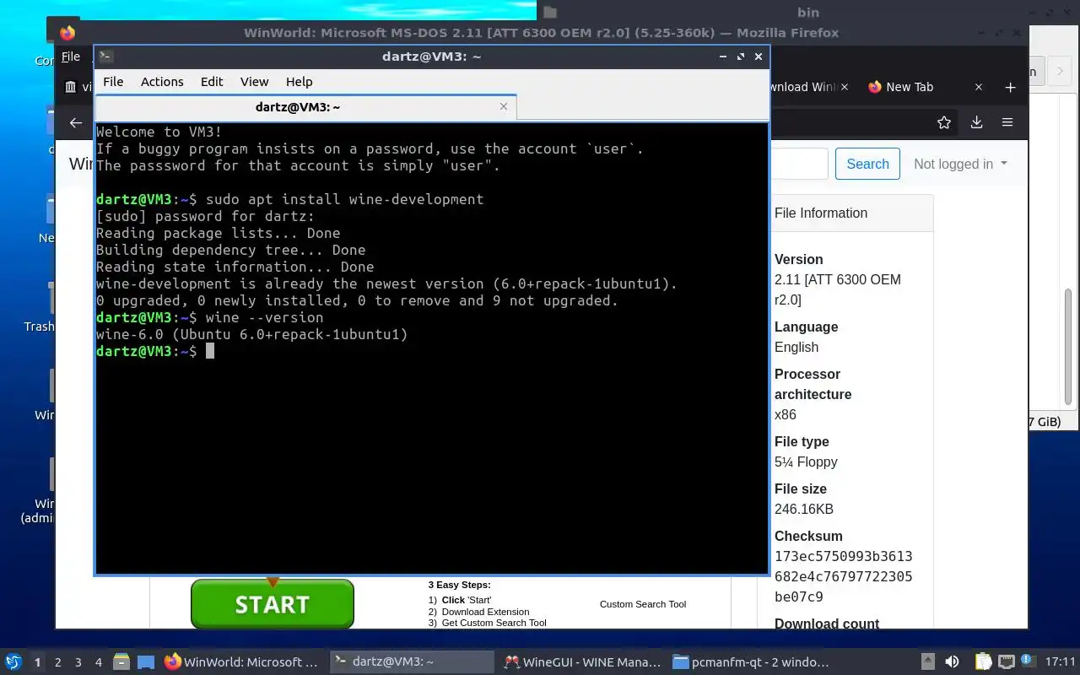Open the network connection tray icon
Screen dimensions: 1080x675
1006,662
